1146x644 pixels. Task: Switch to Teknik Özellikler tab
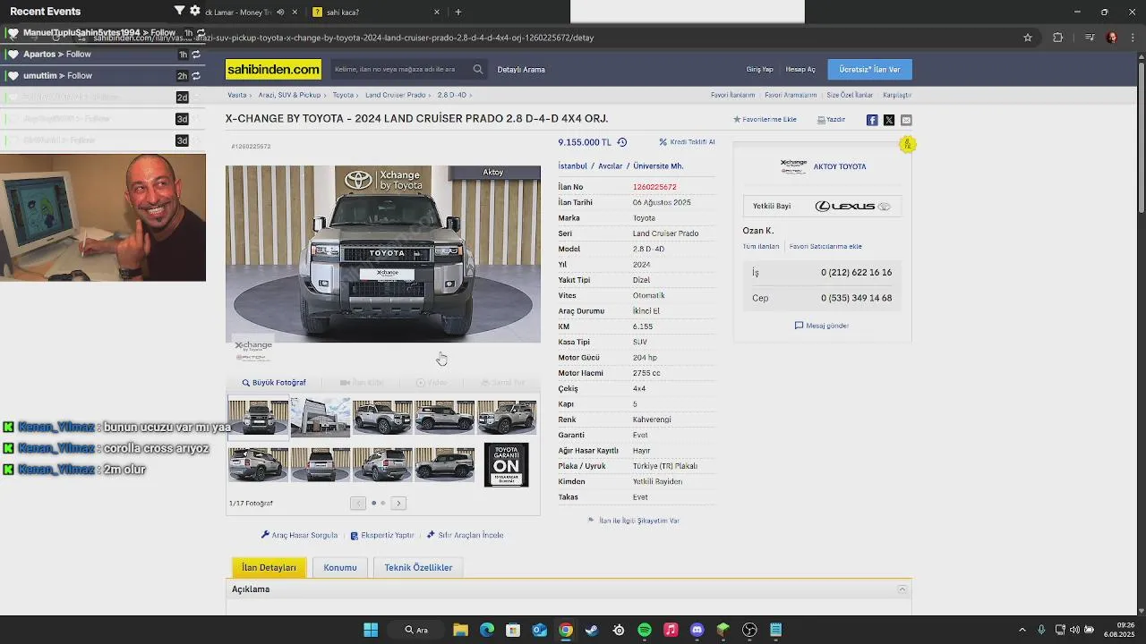pyautogui.click(x=418, y=567)
